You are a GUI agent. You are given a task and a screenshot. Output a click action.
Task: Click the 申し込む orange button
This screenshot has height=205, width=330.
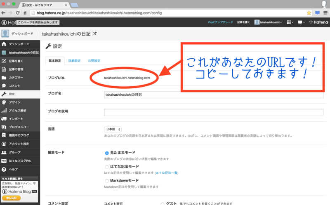12,198
